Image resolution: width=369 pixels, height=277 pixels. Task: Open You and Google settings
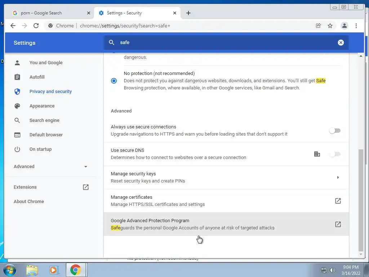pos(46,63)
